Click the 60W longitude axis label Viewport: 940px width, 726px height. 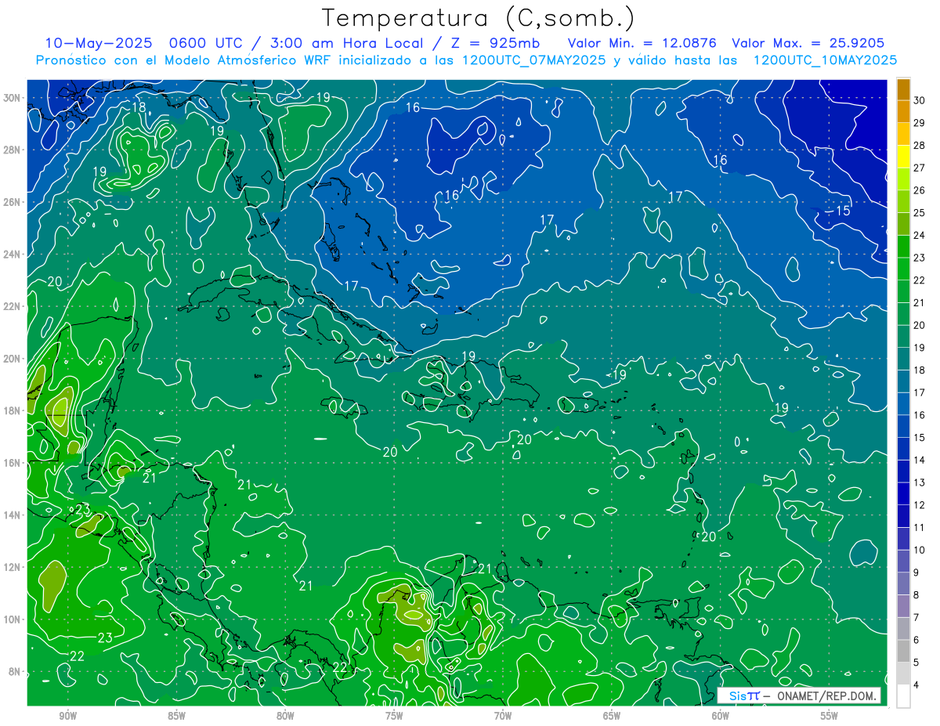click(x=721, y=716)
